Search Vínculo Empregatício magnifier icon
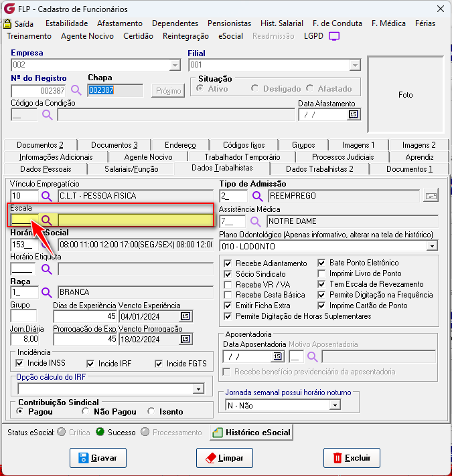The image size is (452, 476). 46,196
